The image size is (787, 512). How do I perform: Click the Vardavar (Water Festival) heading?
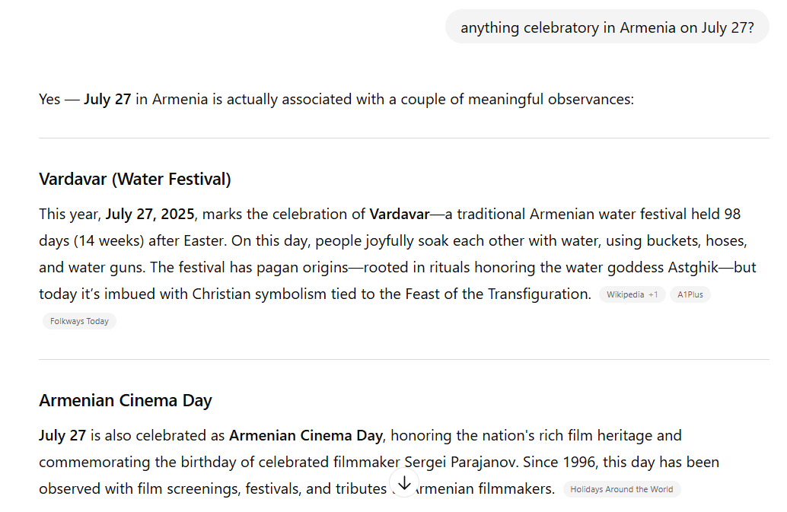click(135, 180)
